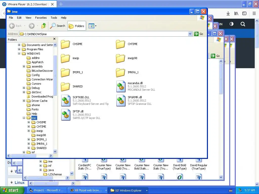259x194 pixels.
Task: Select the CHSIME folder icon
Action: coord(65,44)
